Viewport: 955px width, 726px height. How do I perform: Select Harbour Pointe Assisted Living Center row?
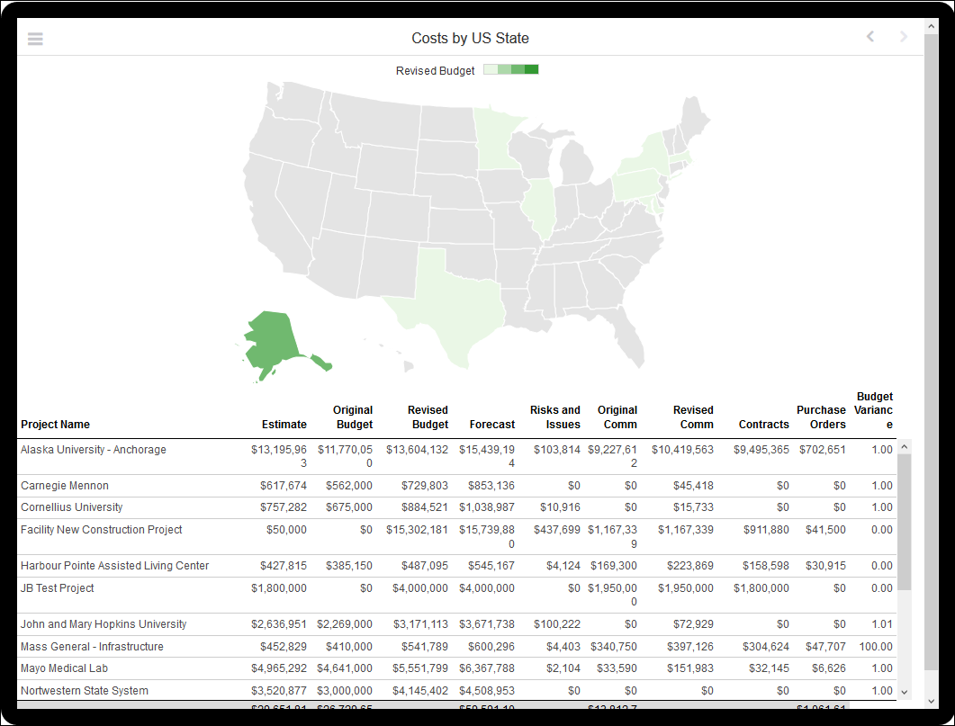pos(456,566)
